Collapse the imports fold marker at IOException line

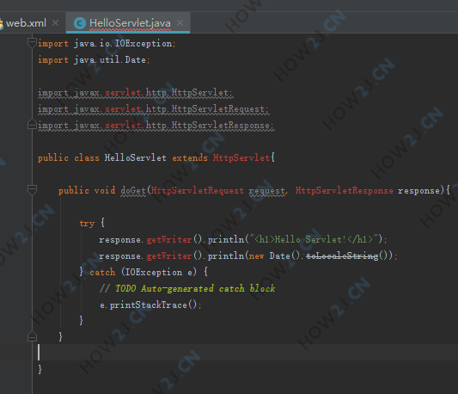[x=32, y=43]
